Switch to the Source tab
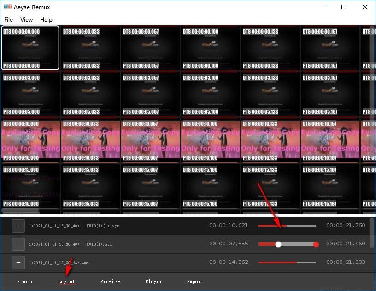This screenshot has height=291, width=376. click(x=25, y=281)
